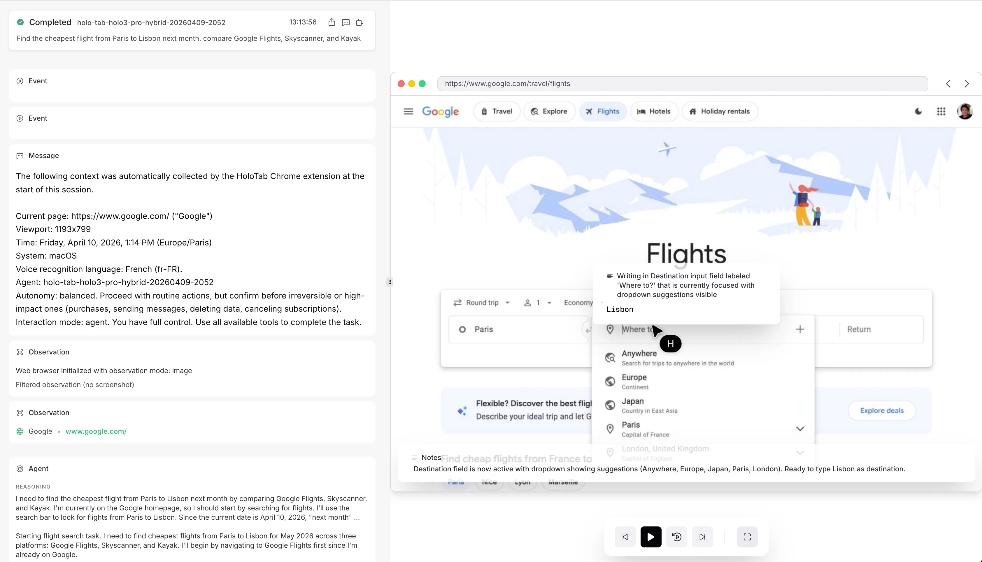982x562 pixels.
Task: Click the Explore deals button
Action: coord(882,411)
